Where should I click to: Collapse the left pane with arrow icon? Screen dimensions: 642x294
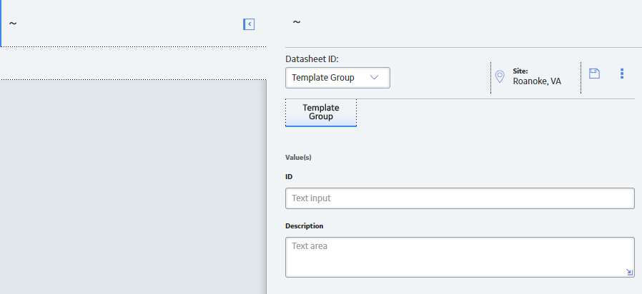coord(249,24)
